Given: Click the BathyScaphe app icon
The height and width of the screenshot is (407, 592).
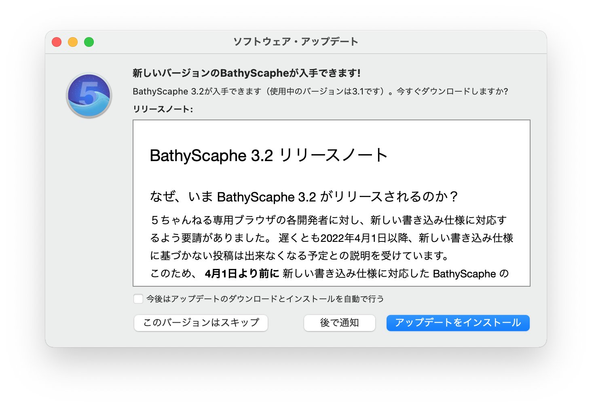Looking at the screenshot, I should (x=89, y=95).
